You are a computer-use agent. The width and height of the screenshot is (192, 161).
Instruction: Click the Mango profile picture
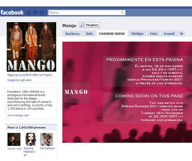(32, 47)
